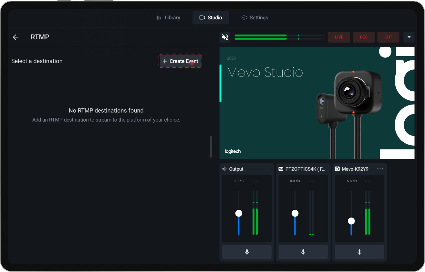
Task: Toggle the microphone for PTZOPTICS4K
Action: point(303,252)
